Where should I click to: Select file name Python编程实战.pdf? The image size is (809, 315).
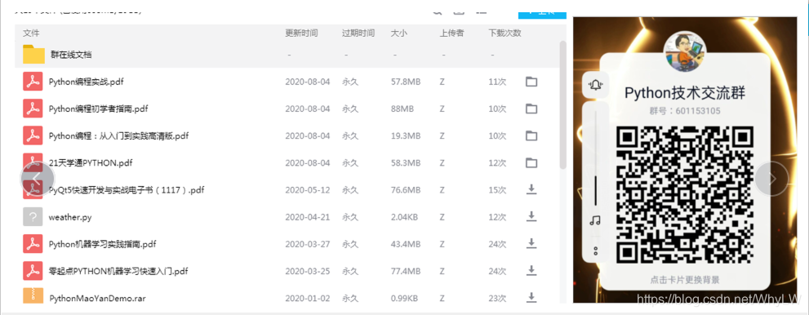(x=87, y=82)
